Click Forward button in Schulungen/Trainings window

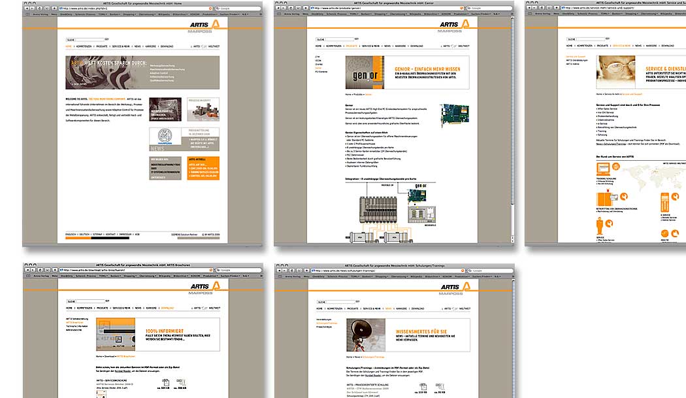[284, 270]
